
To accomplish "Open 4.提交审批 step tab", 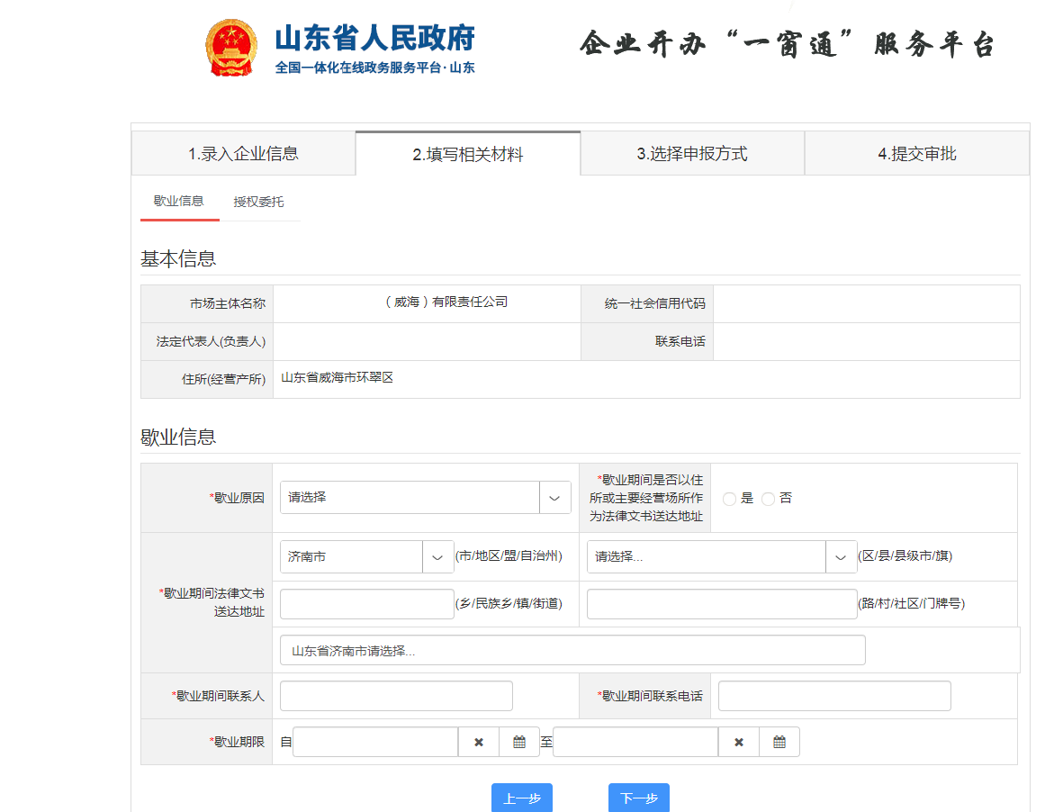I will [x=916, y=154].
